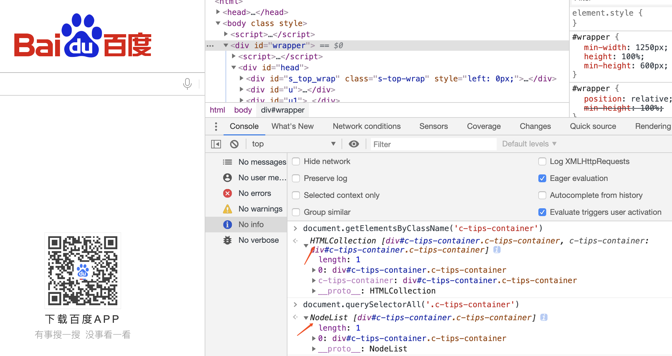Viewport: 672px width, 356px height.
Task: Click the body breadcrumb item
Action: point(243,110)
